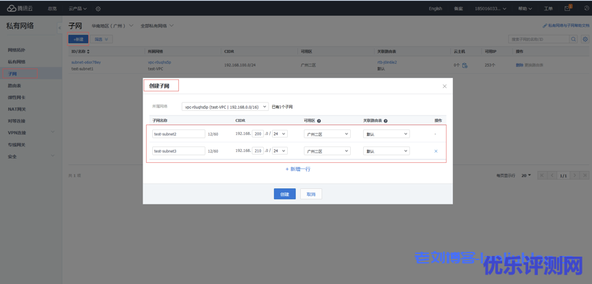Click help icon next to 关联路由表
The height and width of the screenshot is (284, 592).
[386, 120]
